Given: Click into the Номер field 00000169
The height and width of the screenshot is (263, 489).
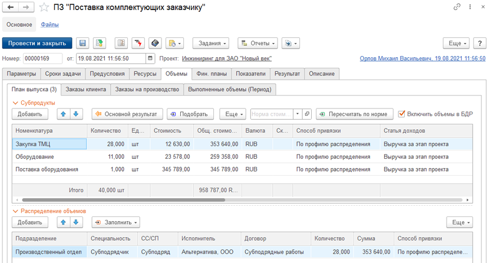Looking at the screenshot, I should pyautogui.click(x=42, y=58).
